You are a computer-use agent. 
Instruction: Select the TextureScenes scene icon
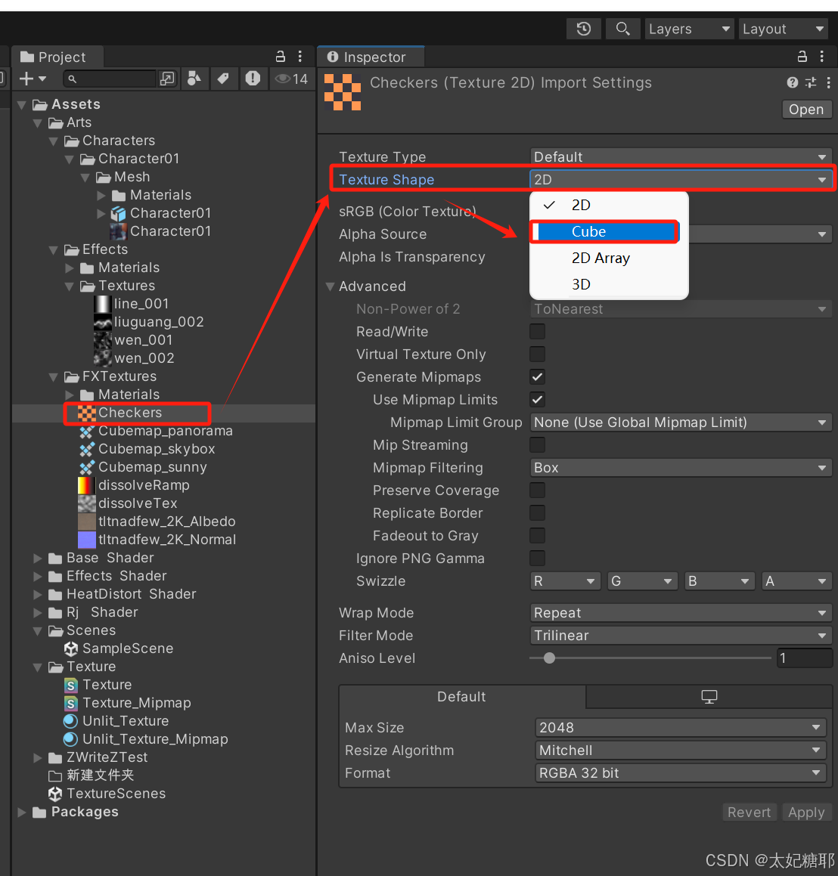(55, 794)
